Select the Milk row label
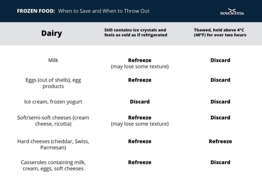 [x=53, y=60]
